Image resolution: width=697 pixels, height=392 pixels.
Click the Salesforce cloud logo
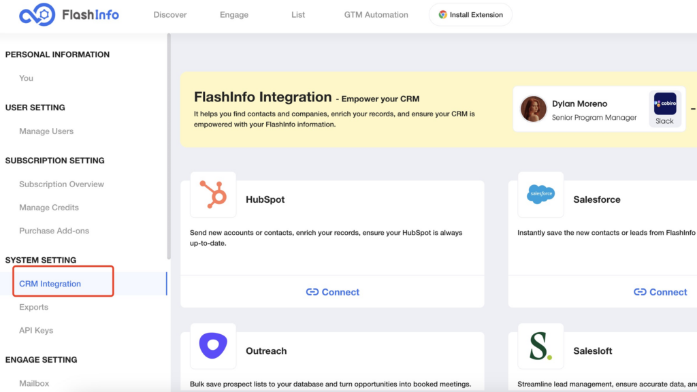pos(540,194)
